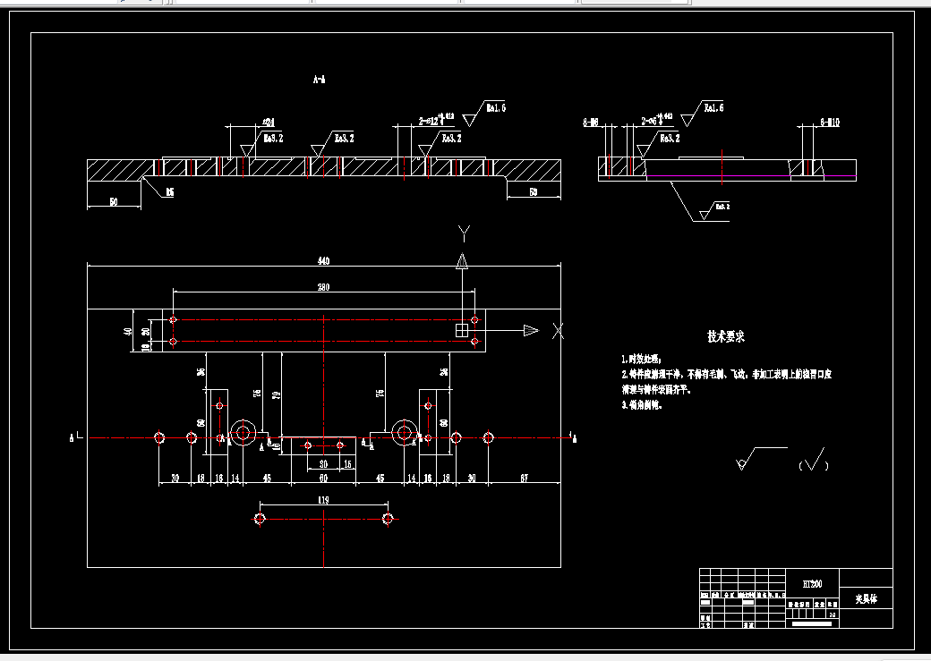
Task: Select the 79 vertical dimension text
Action: click(x=276, y=394)
